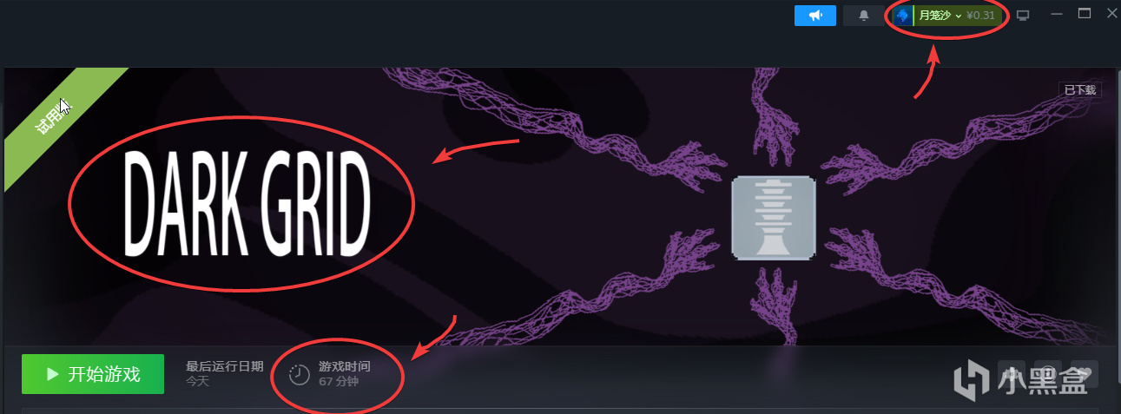This screenshot has width=1121, height=414.
Task: Open the notification bell
Action: 863,16
